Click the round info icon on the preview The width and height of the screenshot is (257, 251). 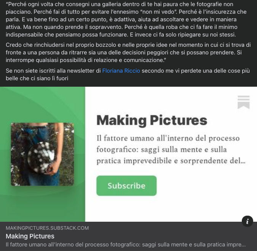(x=247, y=221)
